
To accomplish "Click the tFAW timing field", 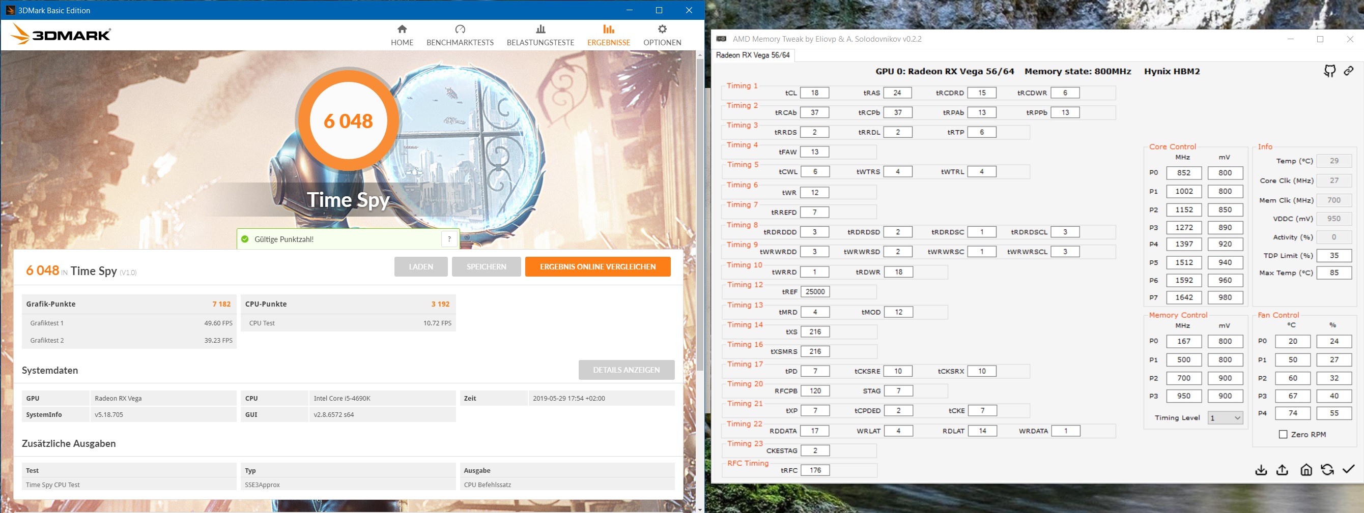I will 814,152.
